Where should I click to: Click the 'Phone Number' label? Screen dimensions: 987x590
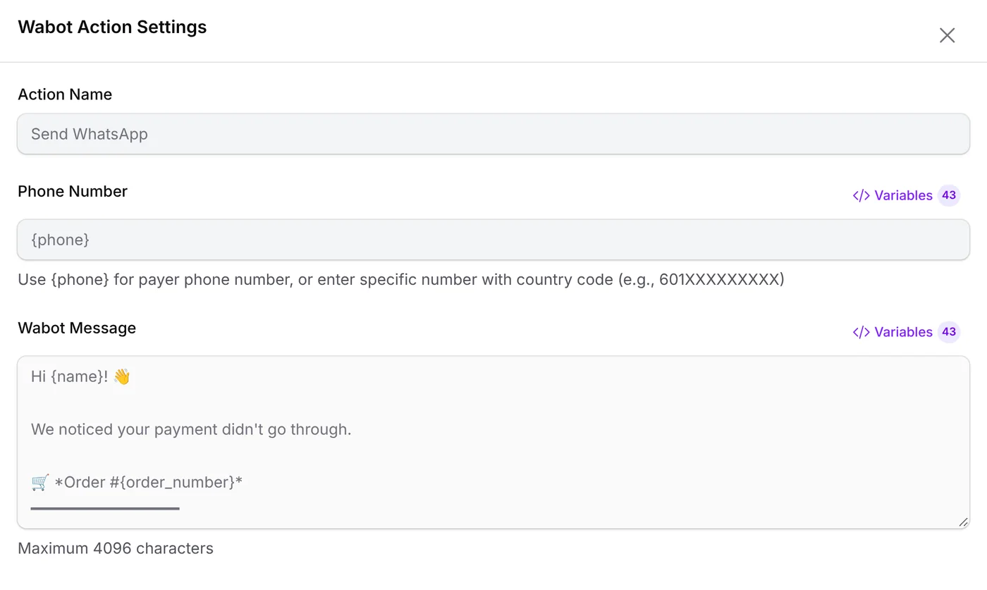(x=73, y=191)
